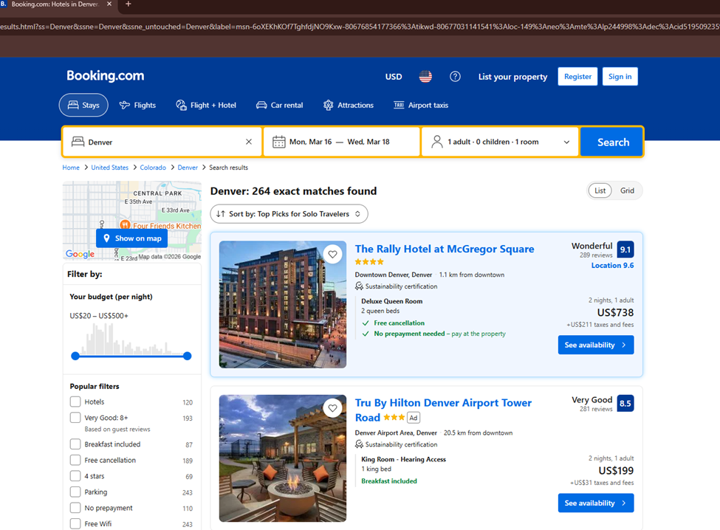This screenshot has height=530, width=720.
Task: Click the Ad badge on Tru By Hilton
Action: coord(414,418)
